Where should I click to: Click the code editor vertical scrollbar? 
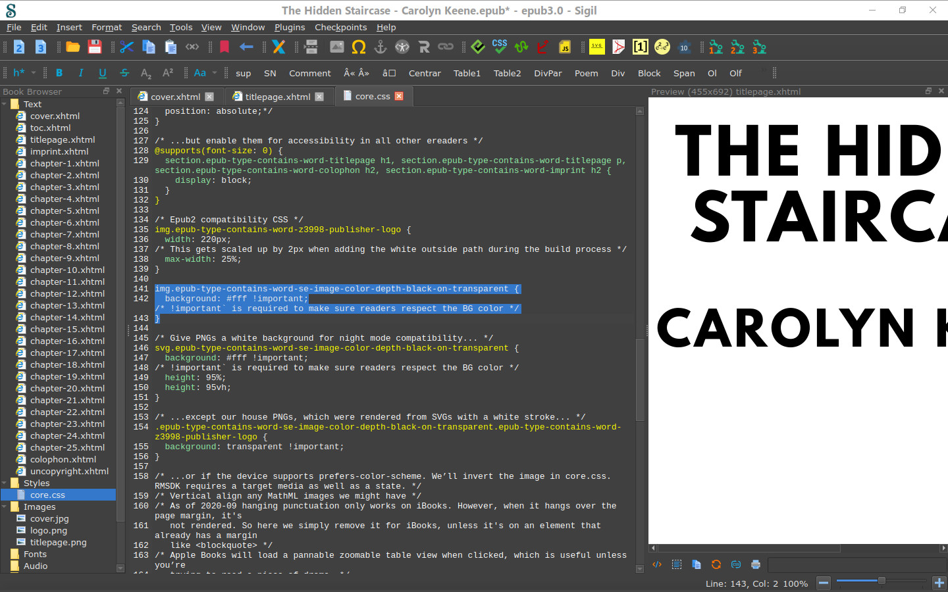click(x=640, y=380)
